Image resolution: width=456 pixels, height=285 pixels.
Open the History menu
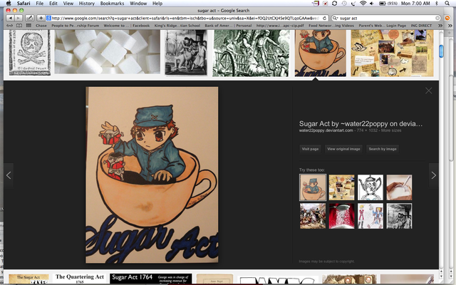tap(87, 4)
